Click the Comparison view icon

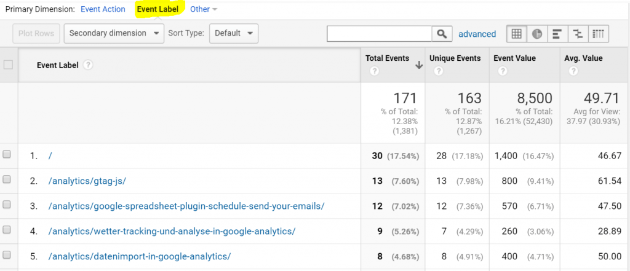(578, 34)
